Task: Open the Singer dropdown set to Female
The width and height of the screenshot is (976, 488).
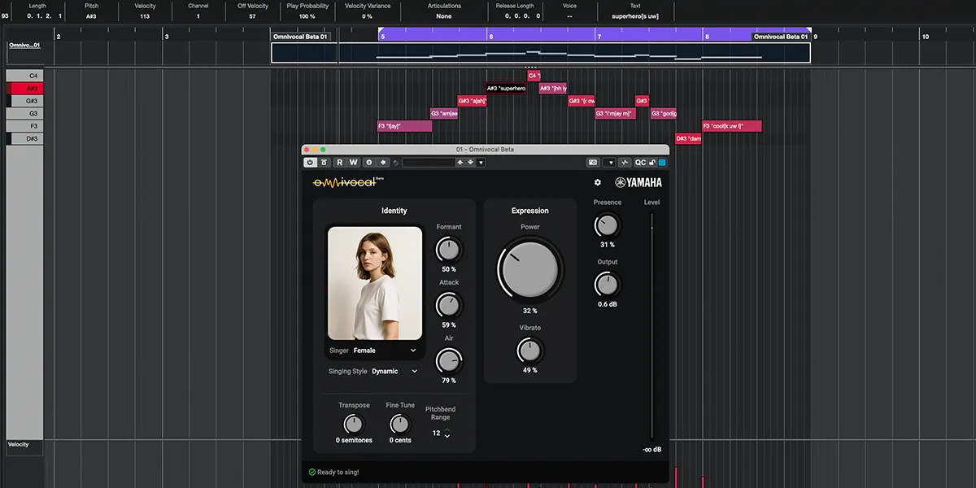Action: pyautogui.click(x=382, y=350)
